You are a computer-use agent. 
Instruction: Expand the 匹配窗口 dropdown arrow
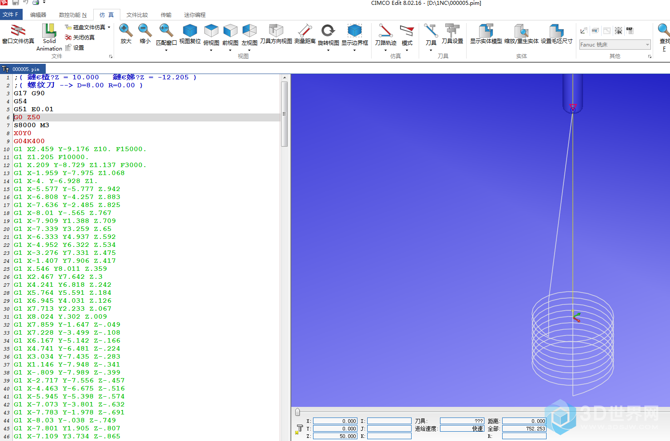pos(166,50)
